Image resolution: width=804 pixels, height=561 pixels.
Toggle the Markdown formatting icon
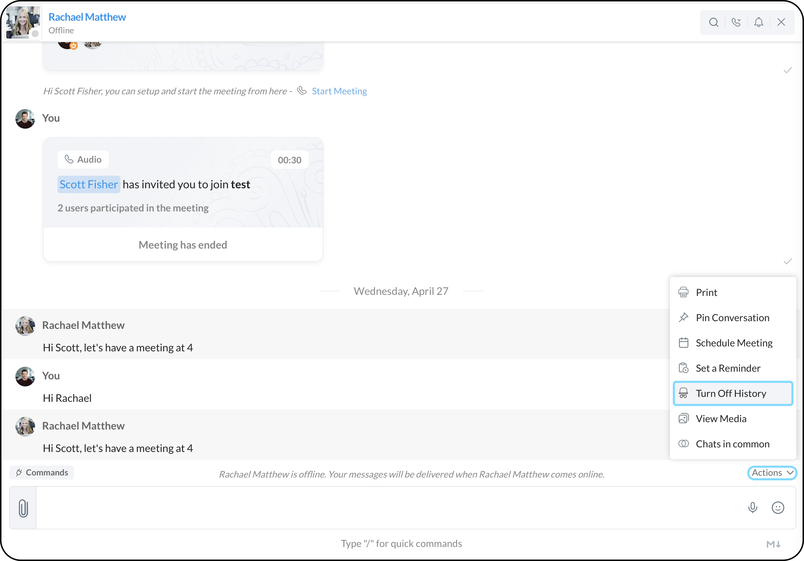[x=773, y=544]
